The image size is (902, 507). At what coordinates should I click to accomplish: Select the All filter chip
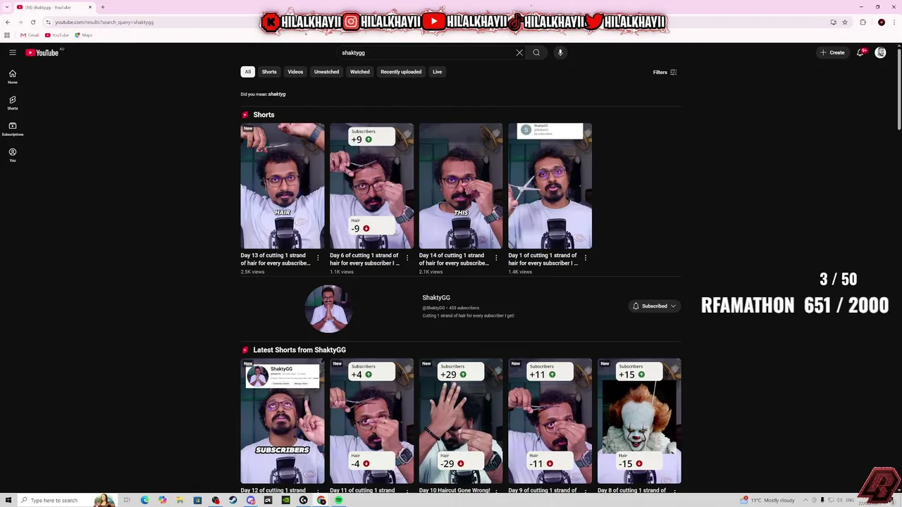247,72
